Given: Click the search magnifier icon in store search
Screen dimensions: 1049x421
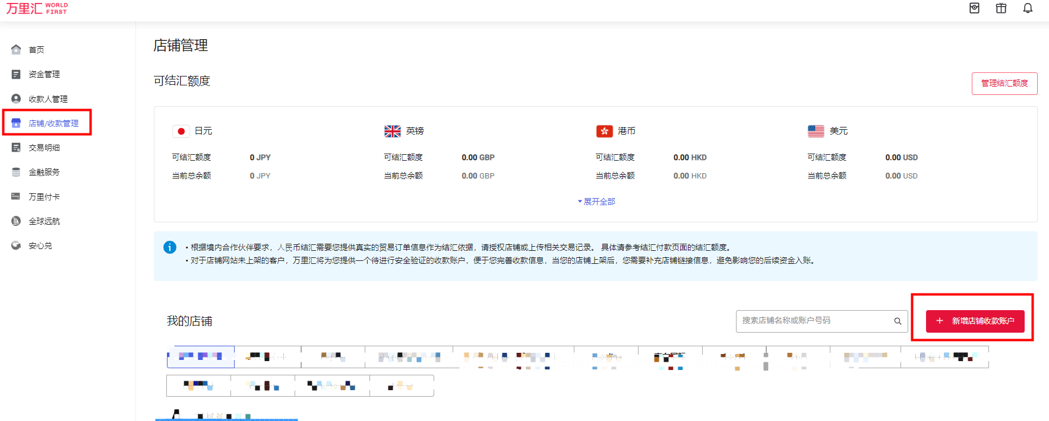Looking at the screenshot, I should click(898, 321).
